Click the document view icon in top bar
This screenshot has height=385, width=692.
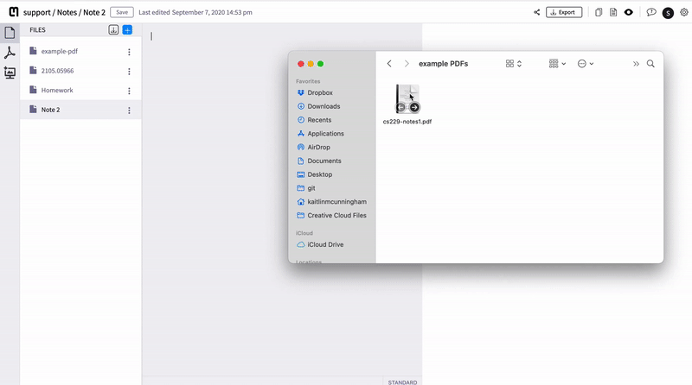point(613,12)
